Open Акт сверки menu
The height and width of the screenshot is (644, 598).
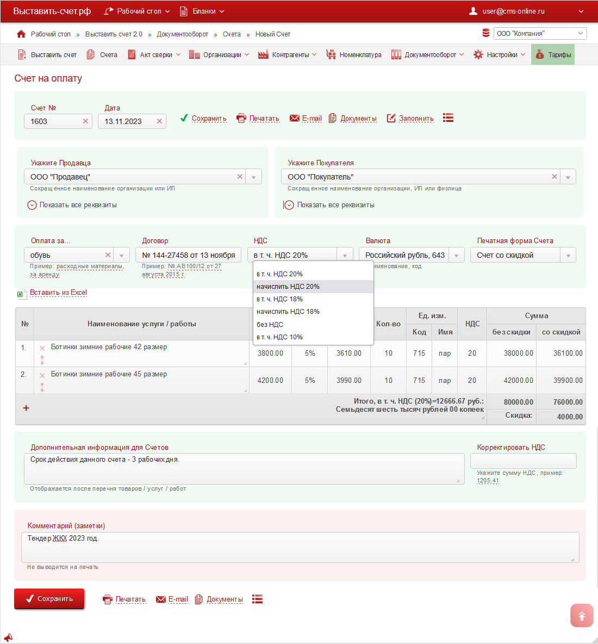154,54
